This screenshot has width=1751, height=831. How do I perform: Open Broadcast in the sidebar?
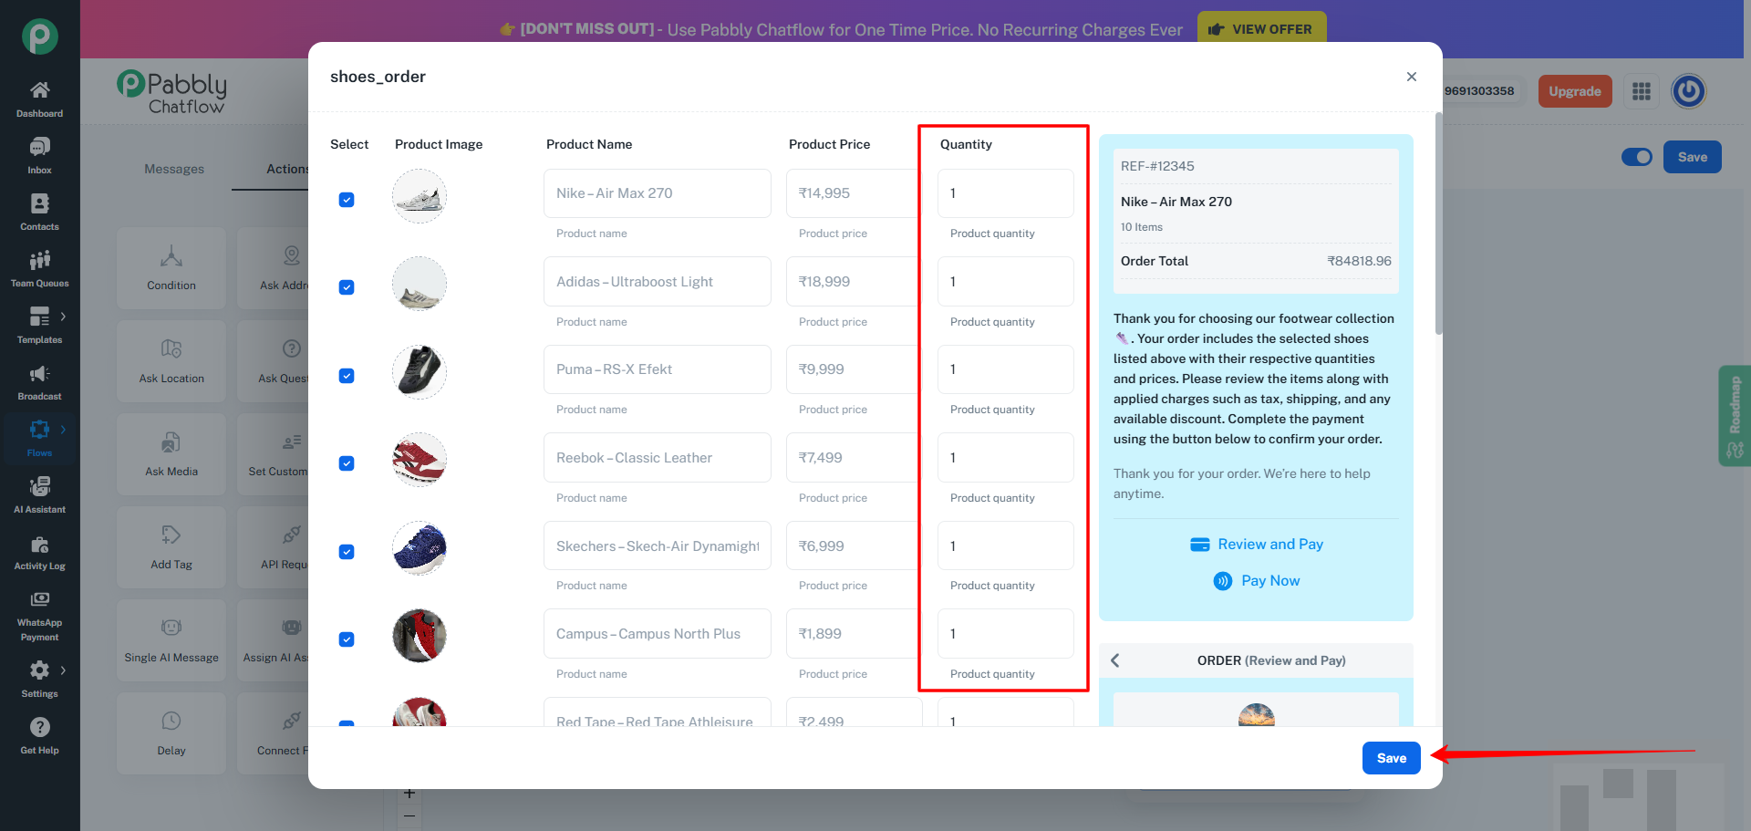pyautogui.click(x=39, y=382)
